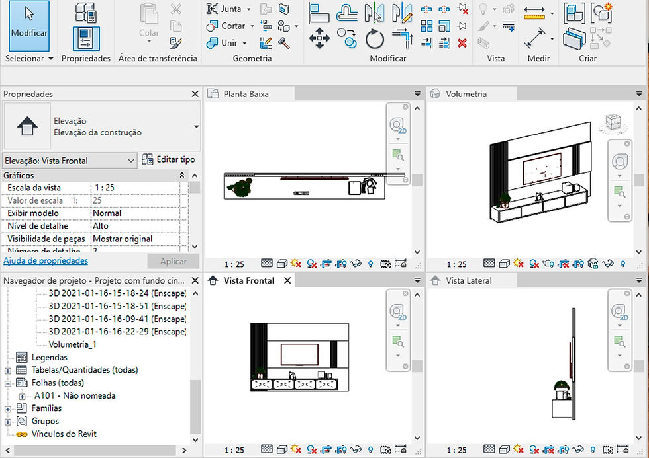The height and width of the screenshot is (458, 649).
Task: Open the Elevação: Vista Frontal instance dropdown
Action: click(70, 161)
